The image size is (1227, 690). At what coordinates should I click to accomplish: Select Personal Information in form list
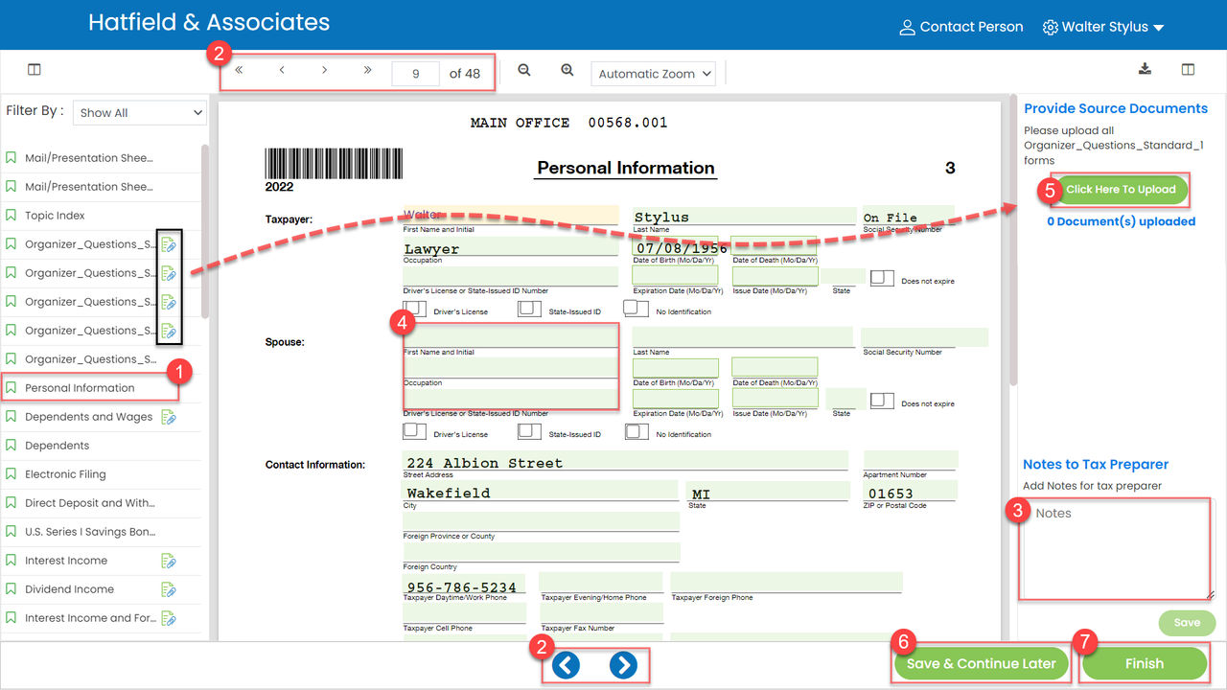(x=80, y=388)
